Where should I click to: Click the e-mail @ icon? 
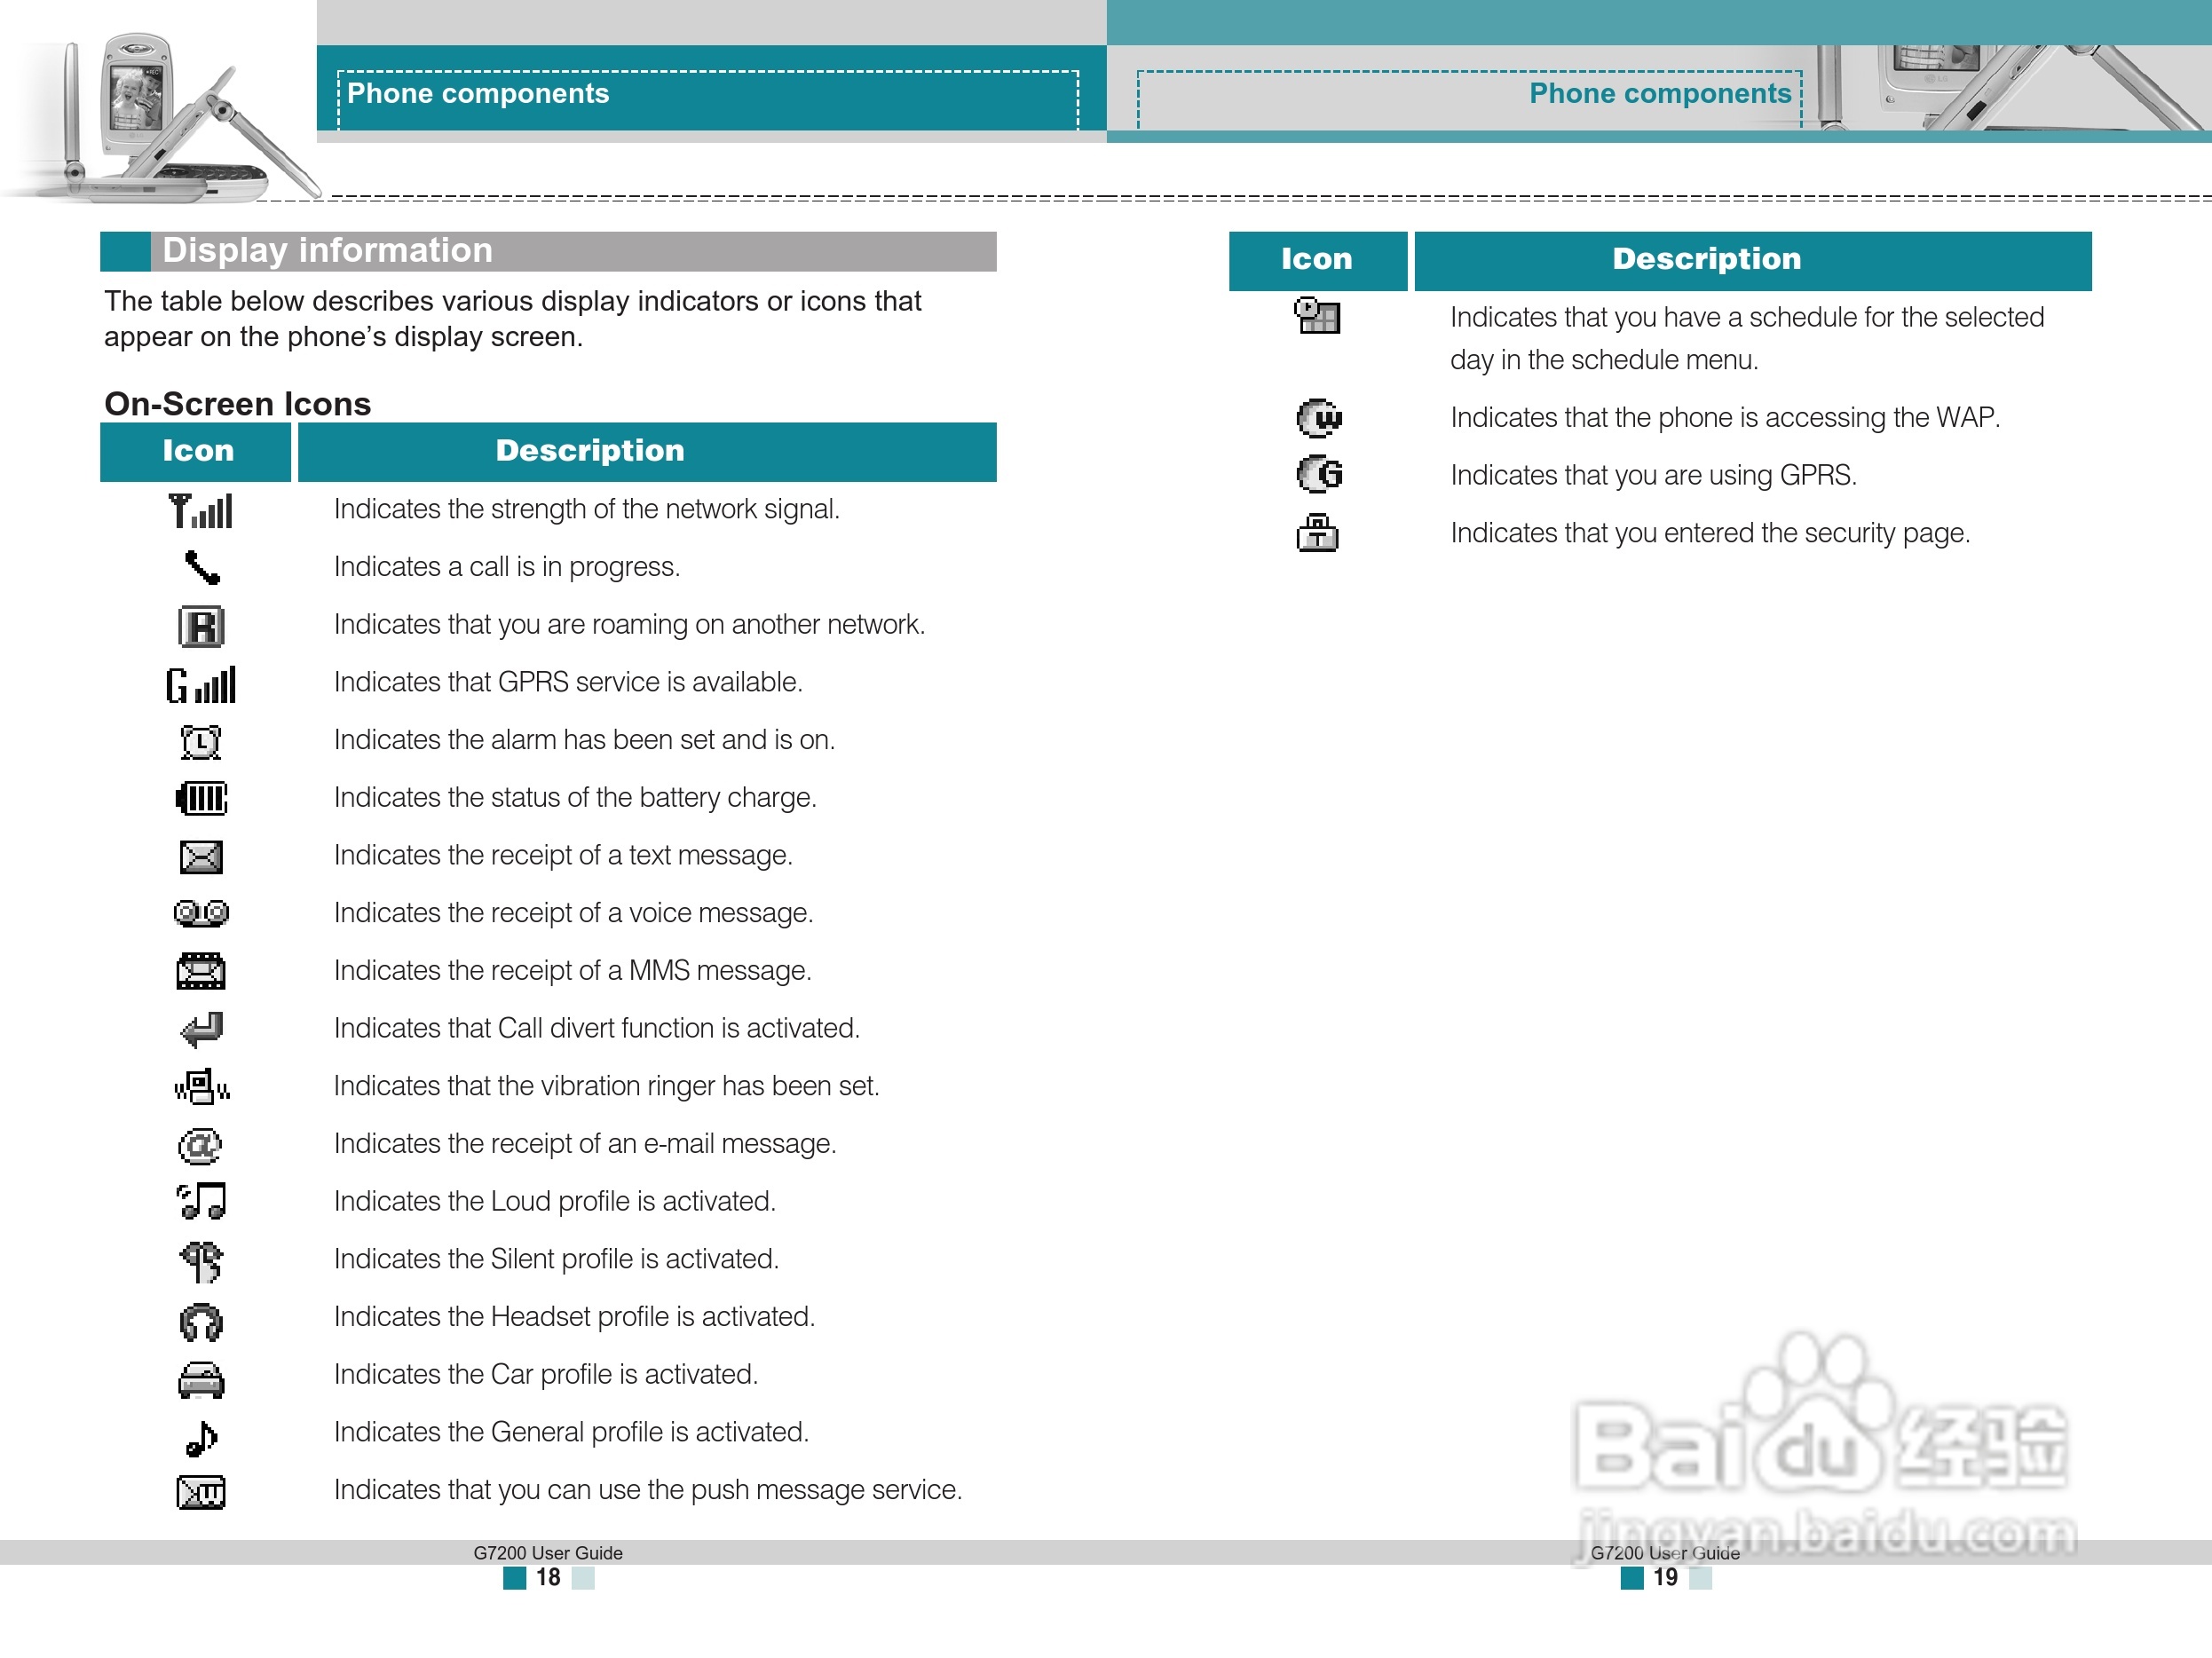200,1145
